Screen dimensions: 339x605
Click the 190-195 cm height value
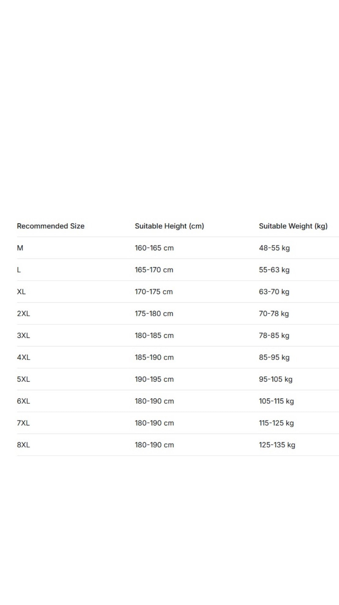coord(154,379)
